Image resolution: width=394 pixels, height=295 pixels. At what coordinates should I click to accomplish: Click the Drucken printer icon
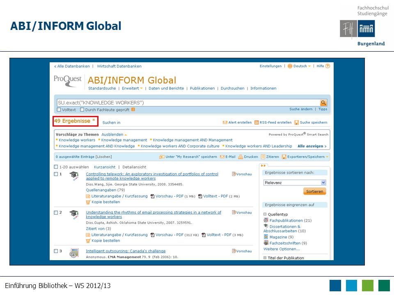241,157
